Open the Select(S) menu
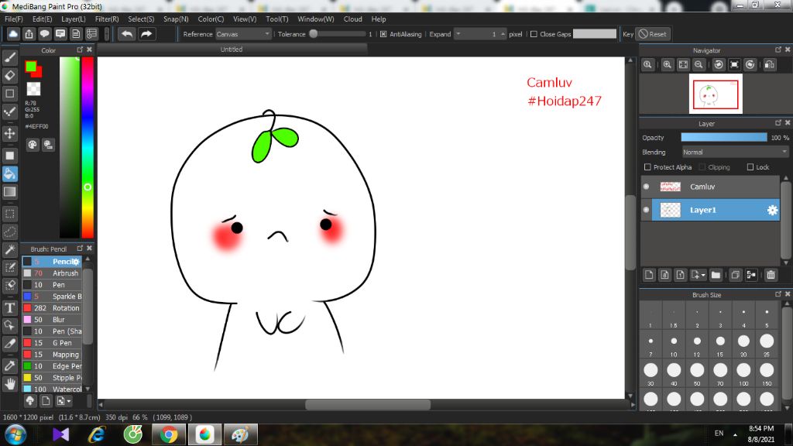 [x=141, y=19]
